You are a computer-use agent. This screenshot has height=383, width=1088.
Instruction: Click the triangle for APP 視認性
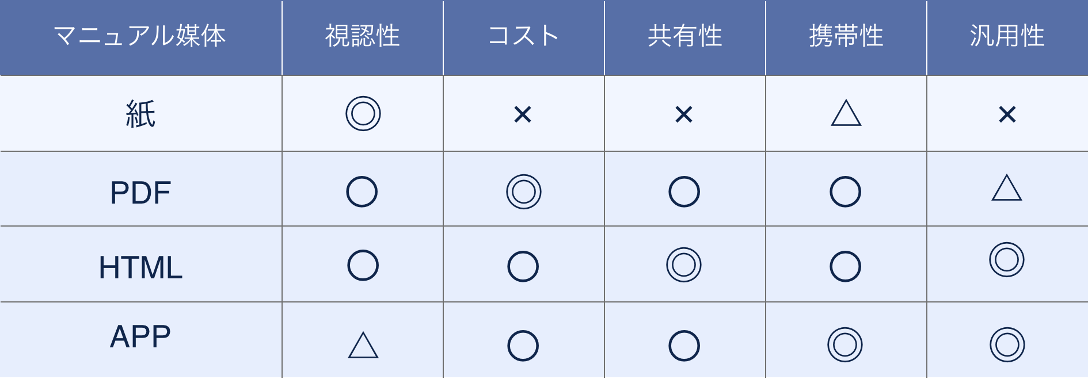click(x=363, y=346)
